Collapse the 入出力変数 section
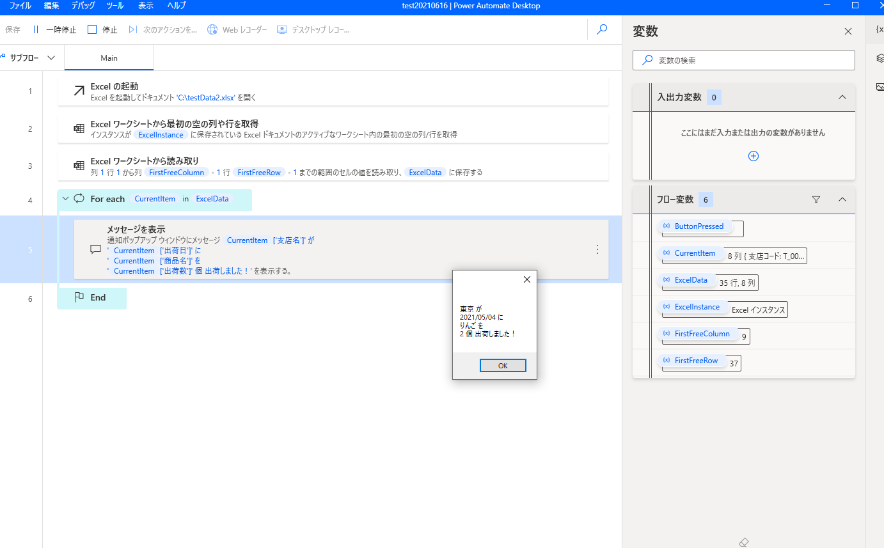Viewport: 884px width, 548px height. (x=842, y=97)
